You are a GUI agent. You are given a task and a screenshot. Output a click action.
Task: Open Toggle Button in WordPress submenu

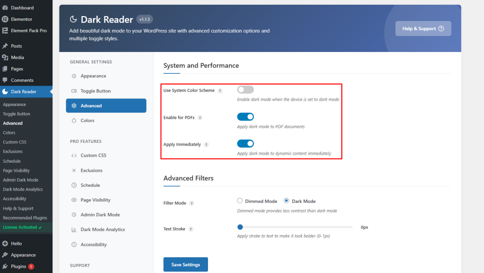17,114
